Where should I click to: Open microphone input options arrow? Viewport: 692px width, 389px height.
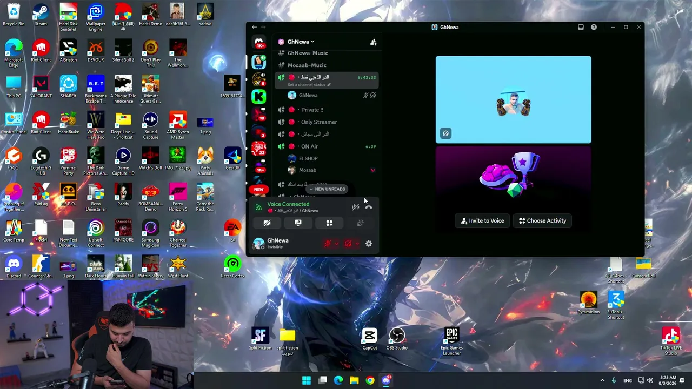[x=336, y=244]
